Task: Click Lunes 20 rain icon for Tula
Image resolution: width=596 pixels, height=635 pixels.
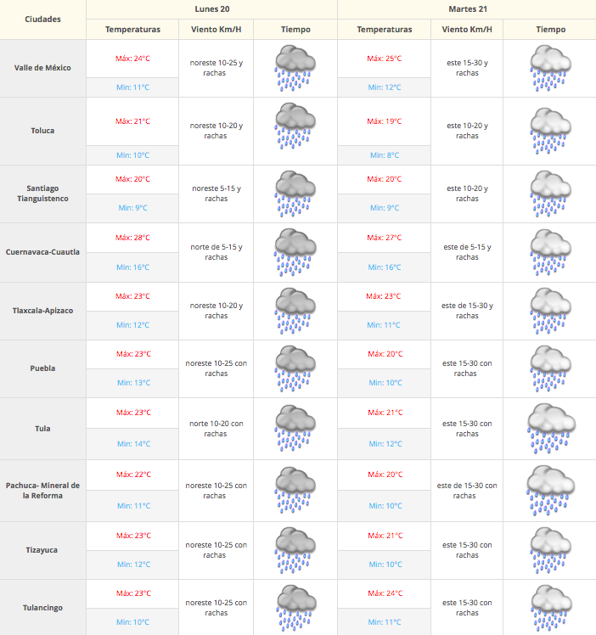Action: click(295, 428)
